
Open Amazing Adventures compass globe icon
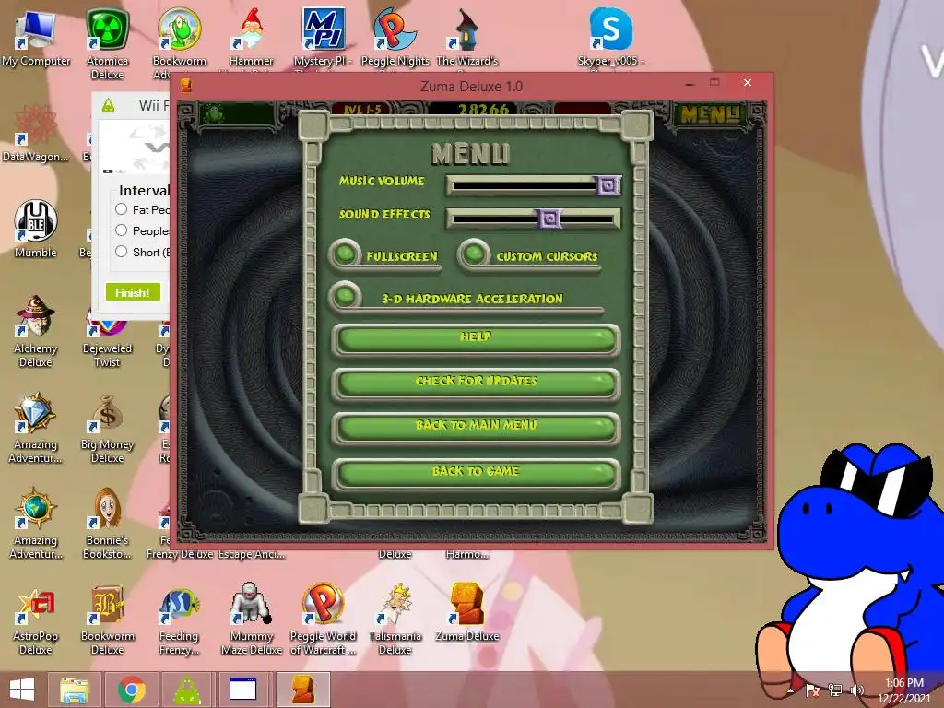tap(36, 524)
